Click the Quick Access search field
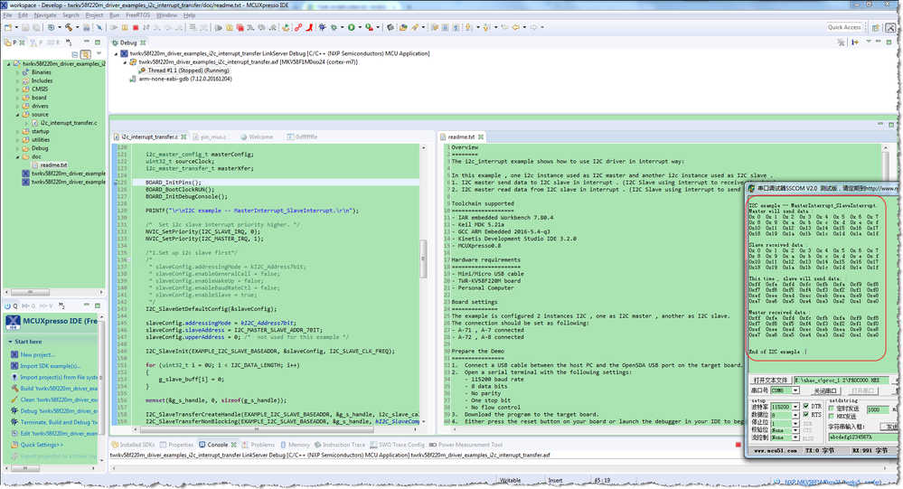The height and width of the screenshot is (489, 903). pos(844,27)
